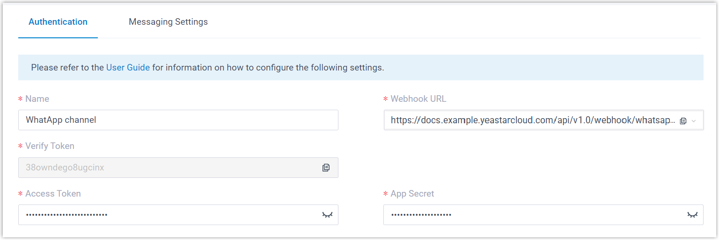
Task: Click the red asterisk beside Verify Token
Action: tap(20, 147)
